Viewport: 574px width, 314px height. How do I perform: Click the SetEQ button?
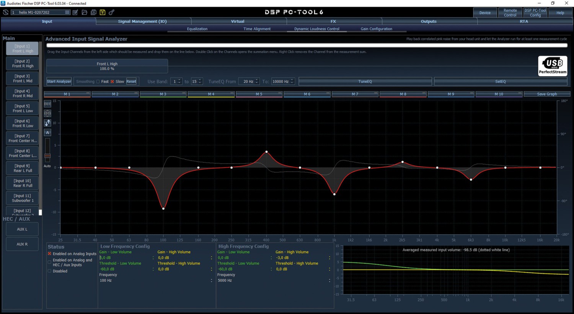click(501, 81)
